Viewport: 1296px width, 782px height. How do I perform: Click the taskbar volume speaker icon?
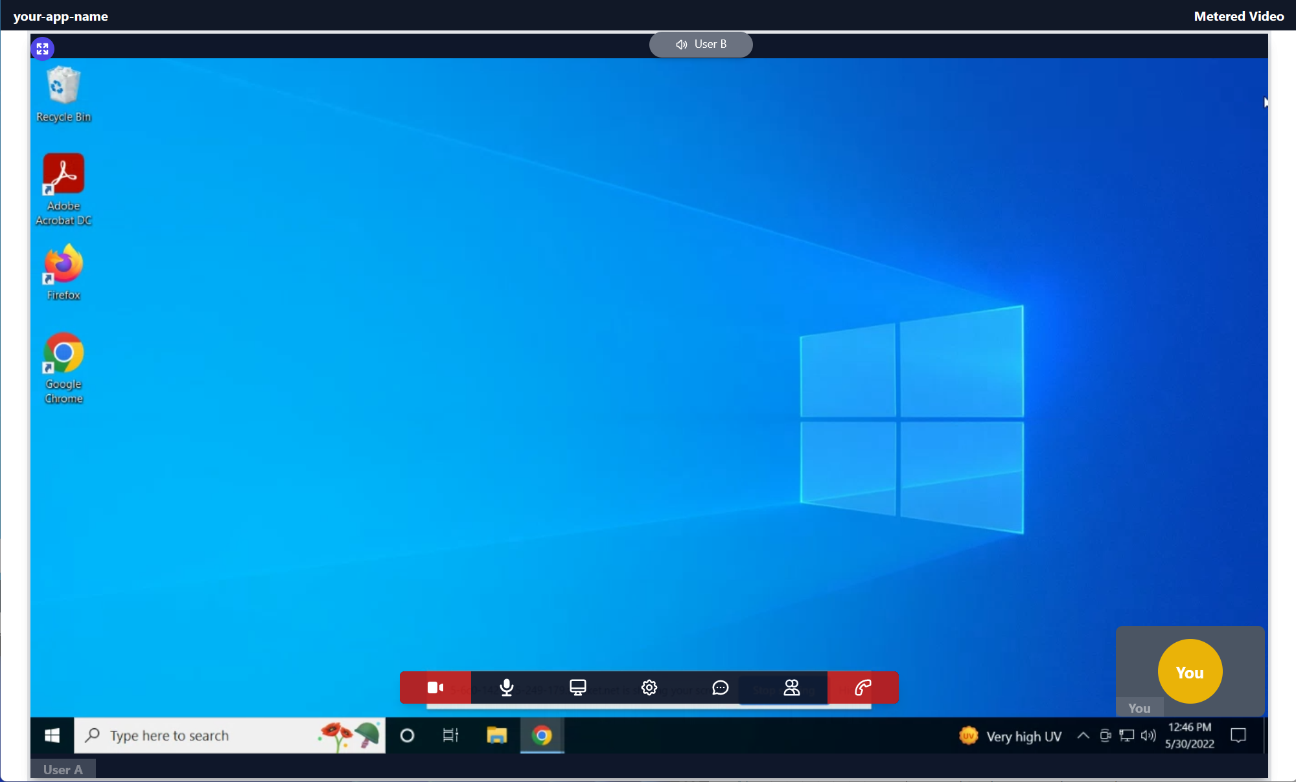point(1148,735)
